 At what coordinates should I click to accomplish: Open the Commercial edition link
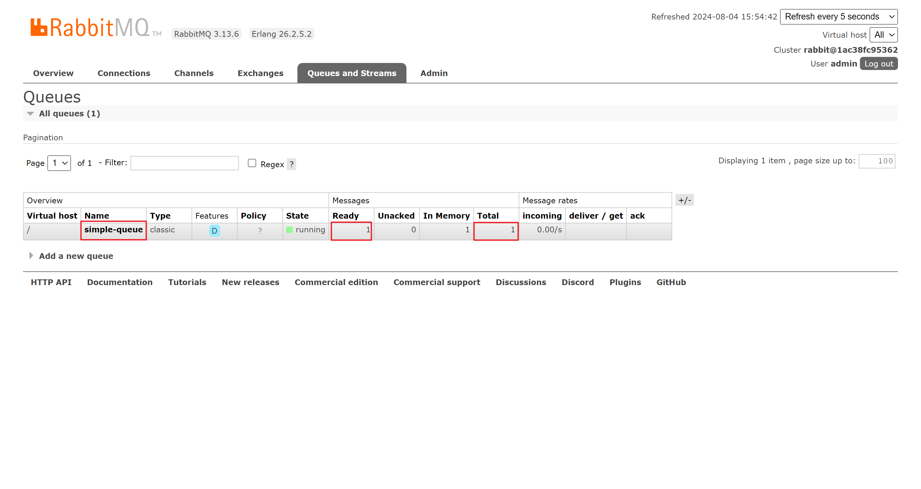336,283
